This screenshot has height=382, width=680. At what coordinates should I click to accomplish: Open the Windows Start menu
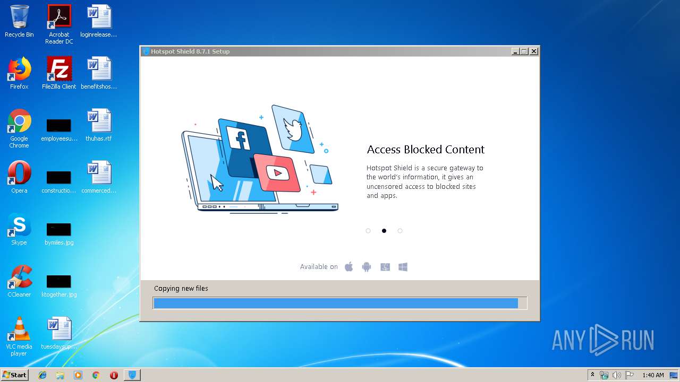pyautogui.click(x=14, y=375)
